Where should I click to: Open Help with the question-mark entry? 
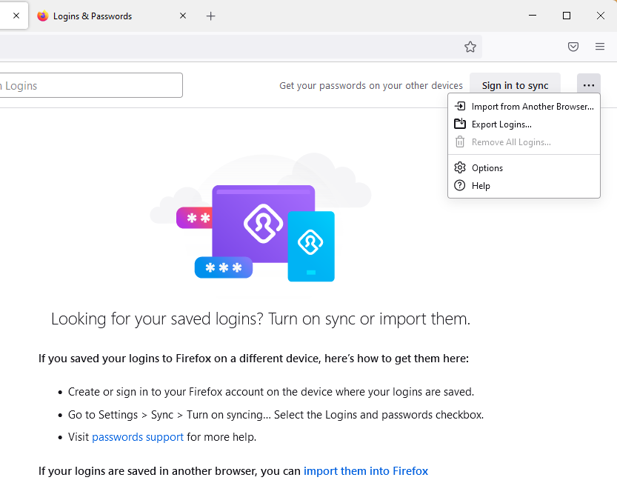tap(481, 186)
